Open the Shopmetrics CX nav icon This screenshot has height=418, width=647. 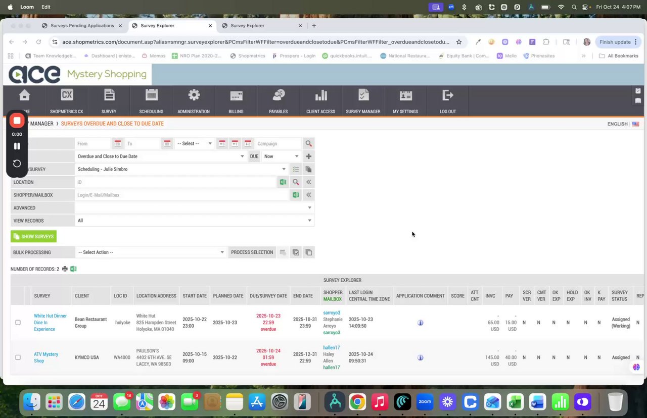coord(67,95)
